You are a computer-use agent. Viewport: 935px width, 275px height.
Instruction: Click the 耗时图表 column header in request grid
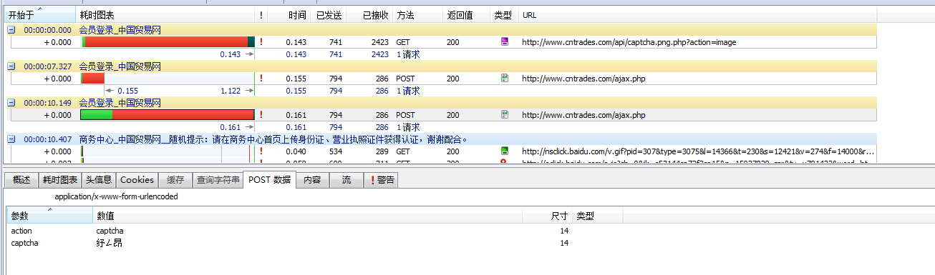tap(165, 14)
